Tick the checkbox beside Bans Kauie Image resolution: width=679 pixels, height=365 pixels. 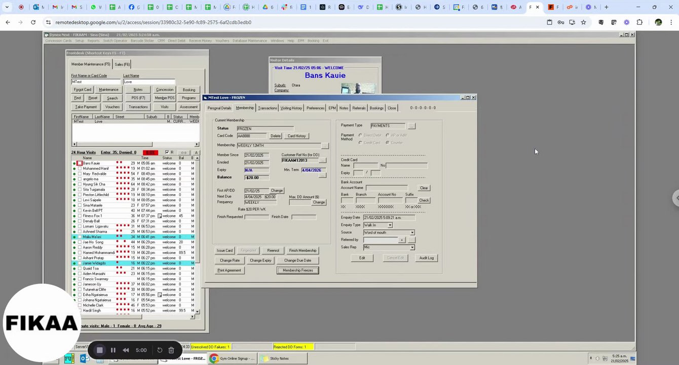click(80, 163)
